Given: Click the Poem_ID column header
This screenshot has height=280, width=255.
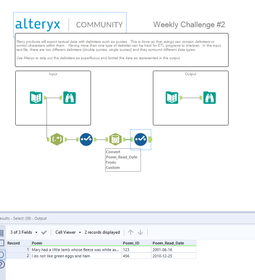Looking at the screenshot, I should (x=137, y=243).
